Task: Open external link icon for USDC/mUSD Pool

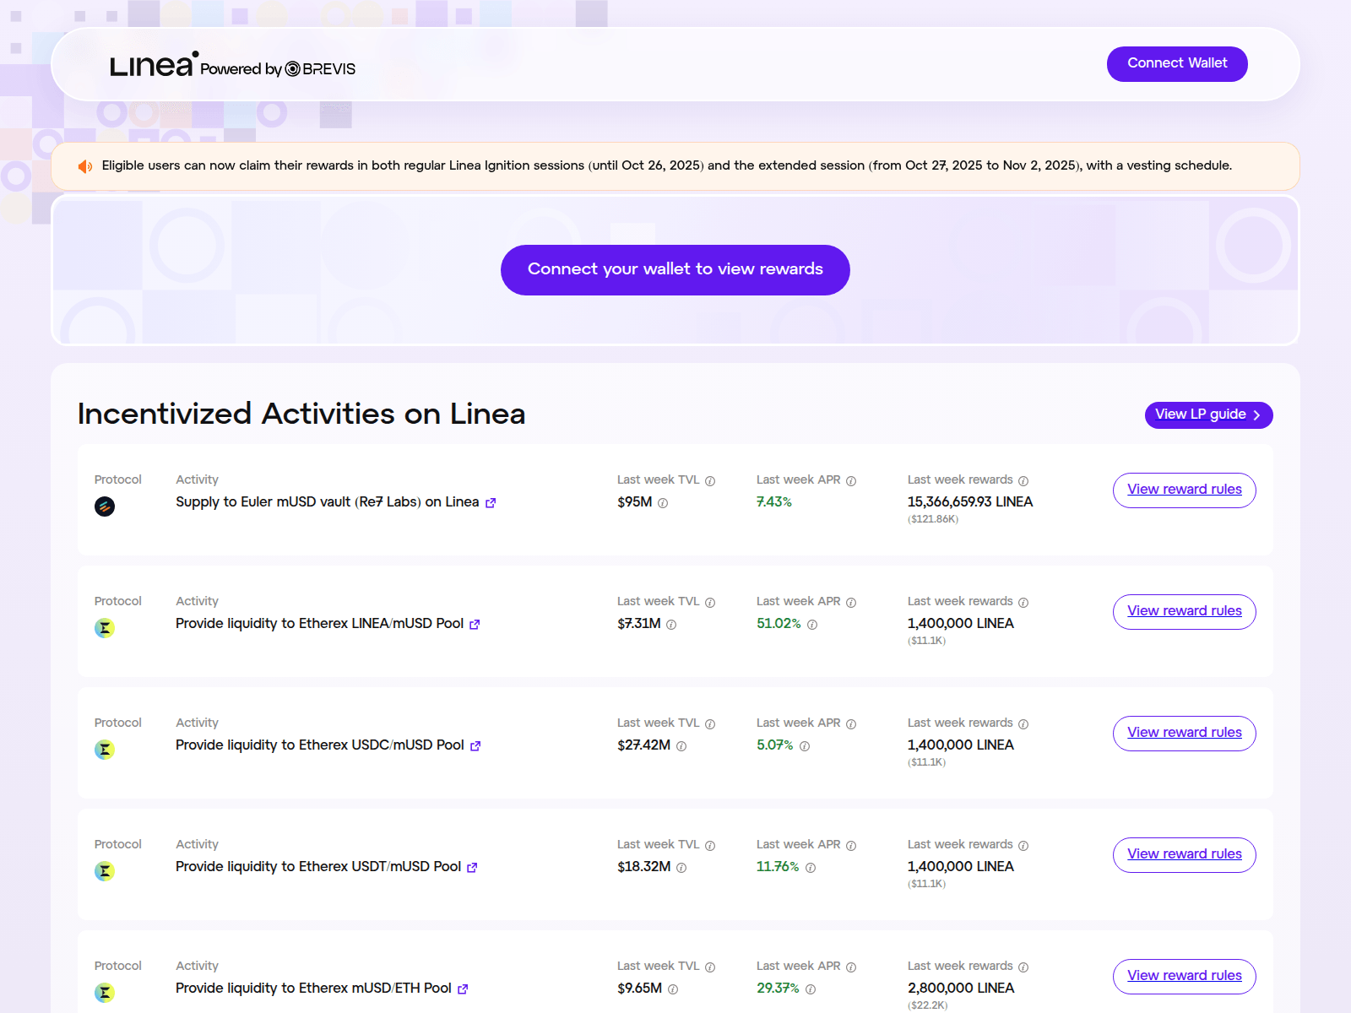Action: pos(475,746)
